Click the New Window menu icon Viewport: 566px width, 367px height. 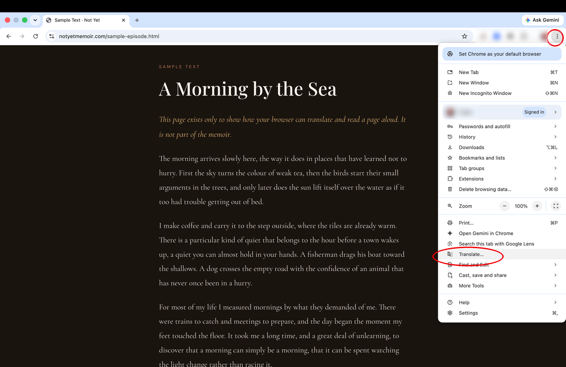(450, 83)
